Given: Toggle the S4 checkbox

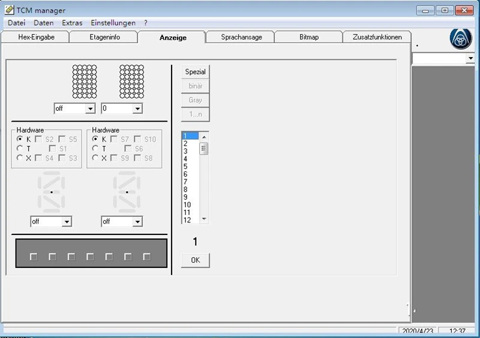Looking at the screenshot, I should 38,158.
